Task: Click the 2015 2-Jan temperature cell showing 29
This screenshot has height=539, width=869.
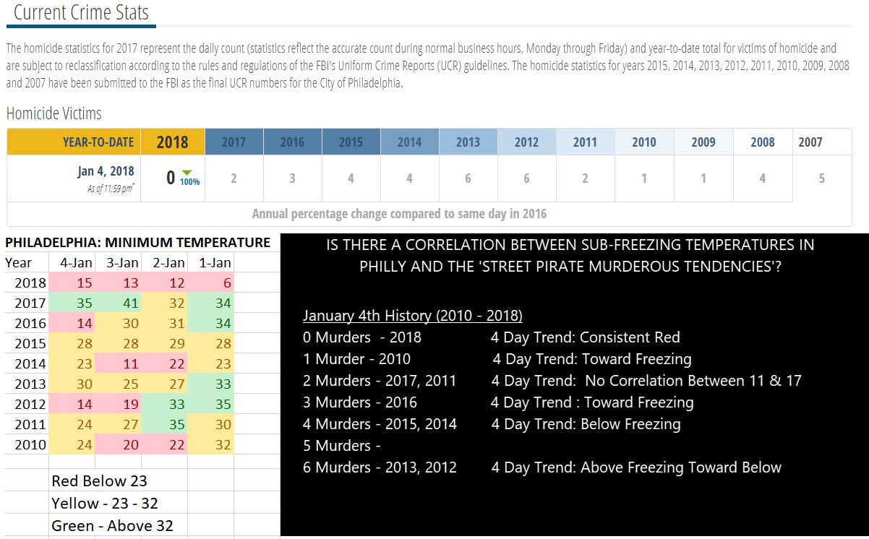Action: point(165,343)
